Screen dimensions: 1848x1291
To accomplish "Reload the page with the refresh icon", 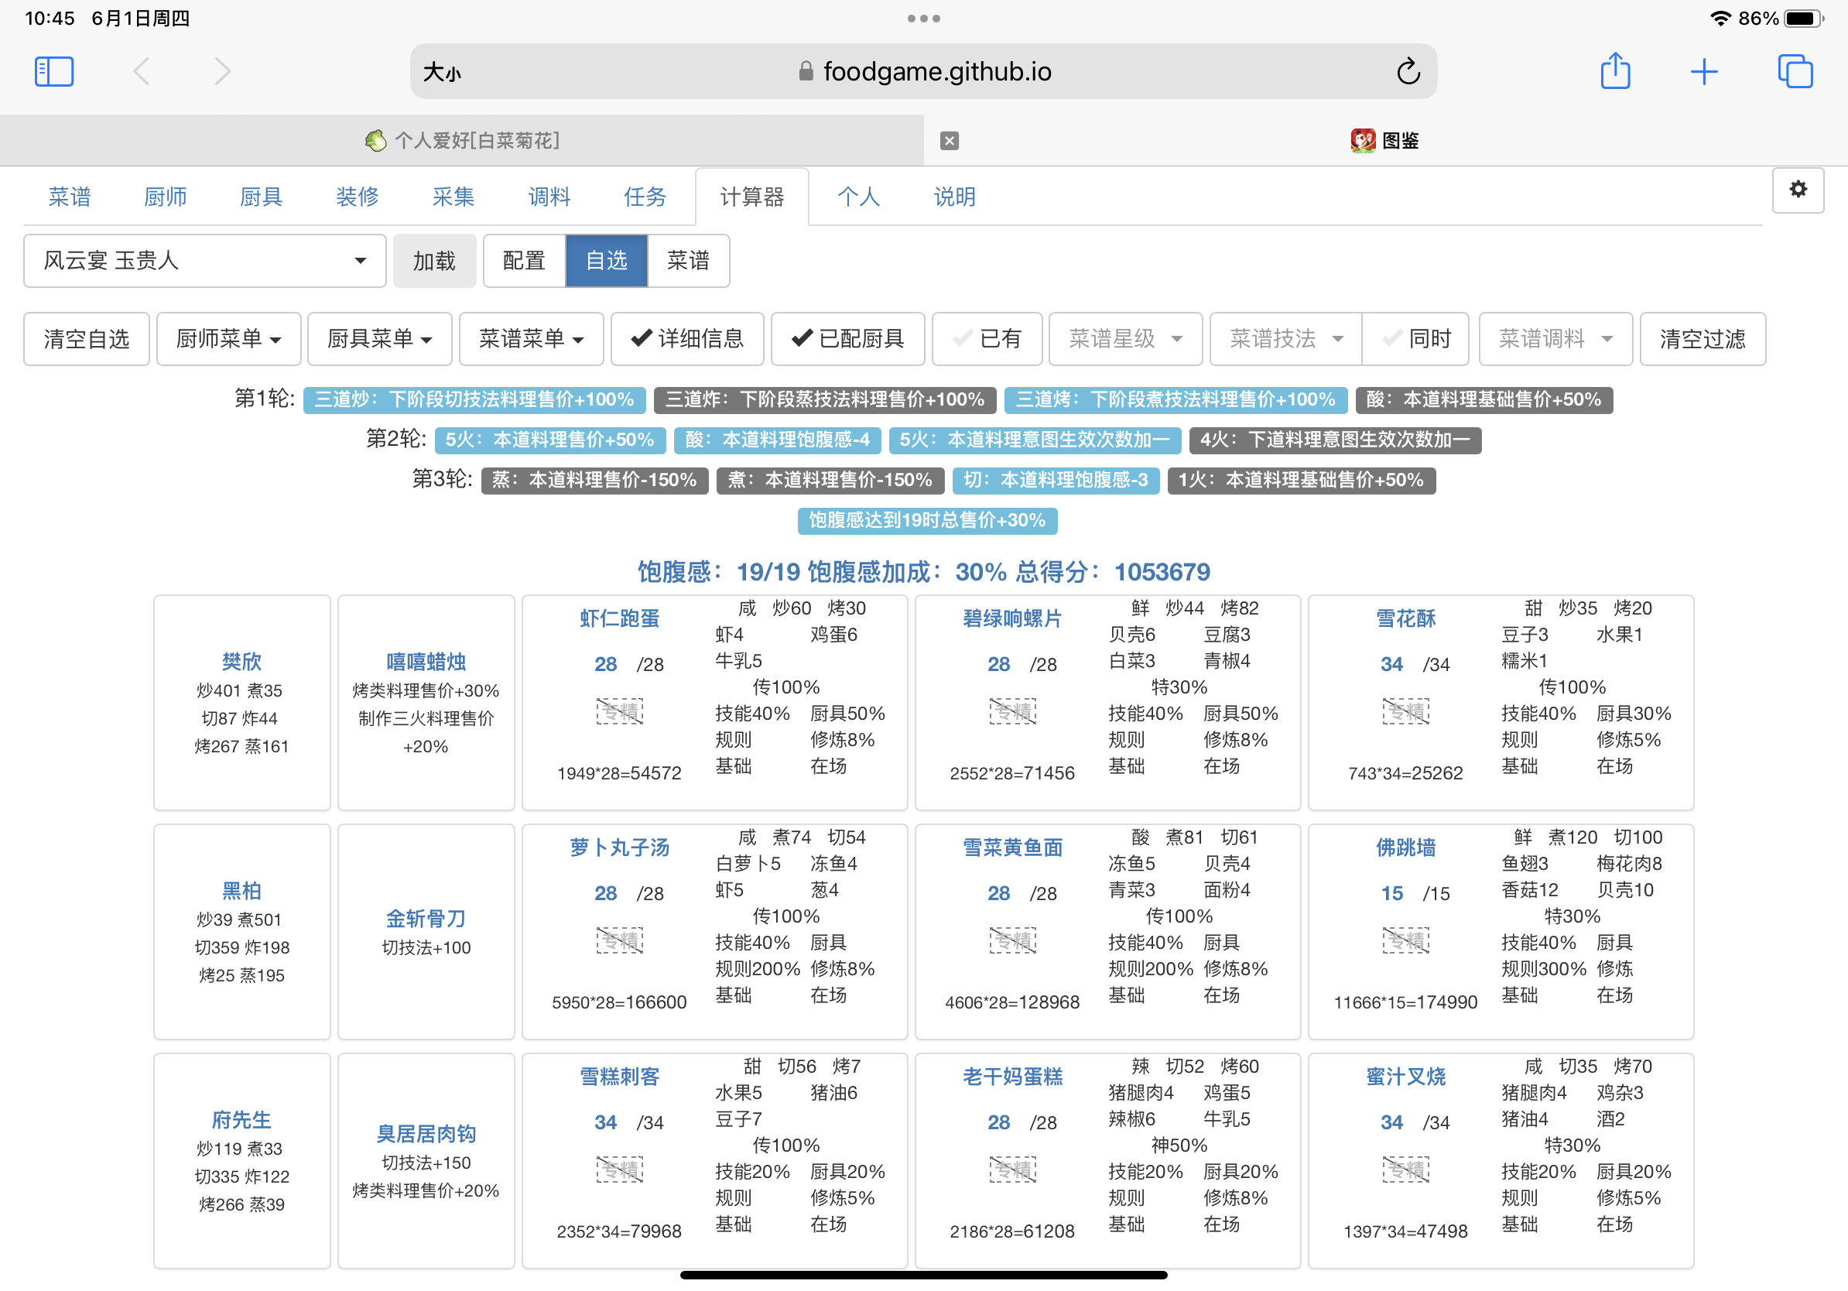I will click(x=1408, y=72).
